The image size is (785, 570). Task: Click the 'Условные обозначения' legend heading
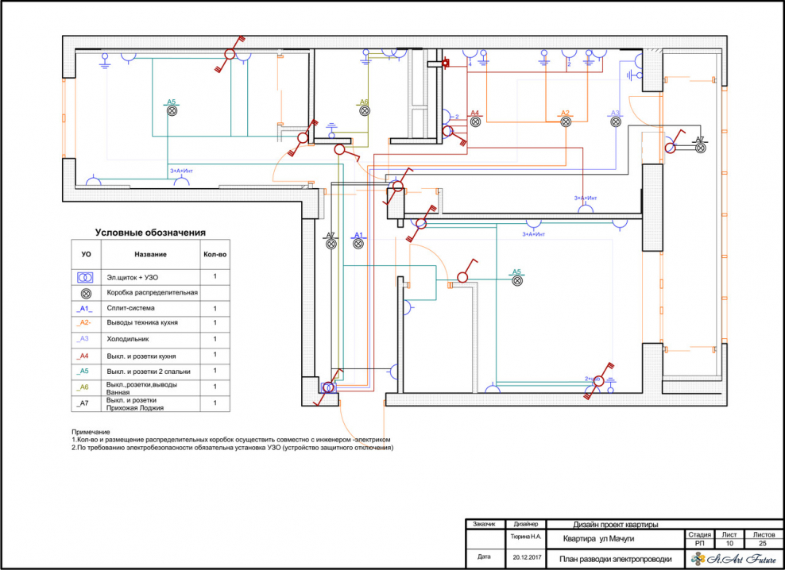pyautogui.click(x=150, y=233)
